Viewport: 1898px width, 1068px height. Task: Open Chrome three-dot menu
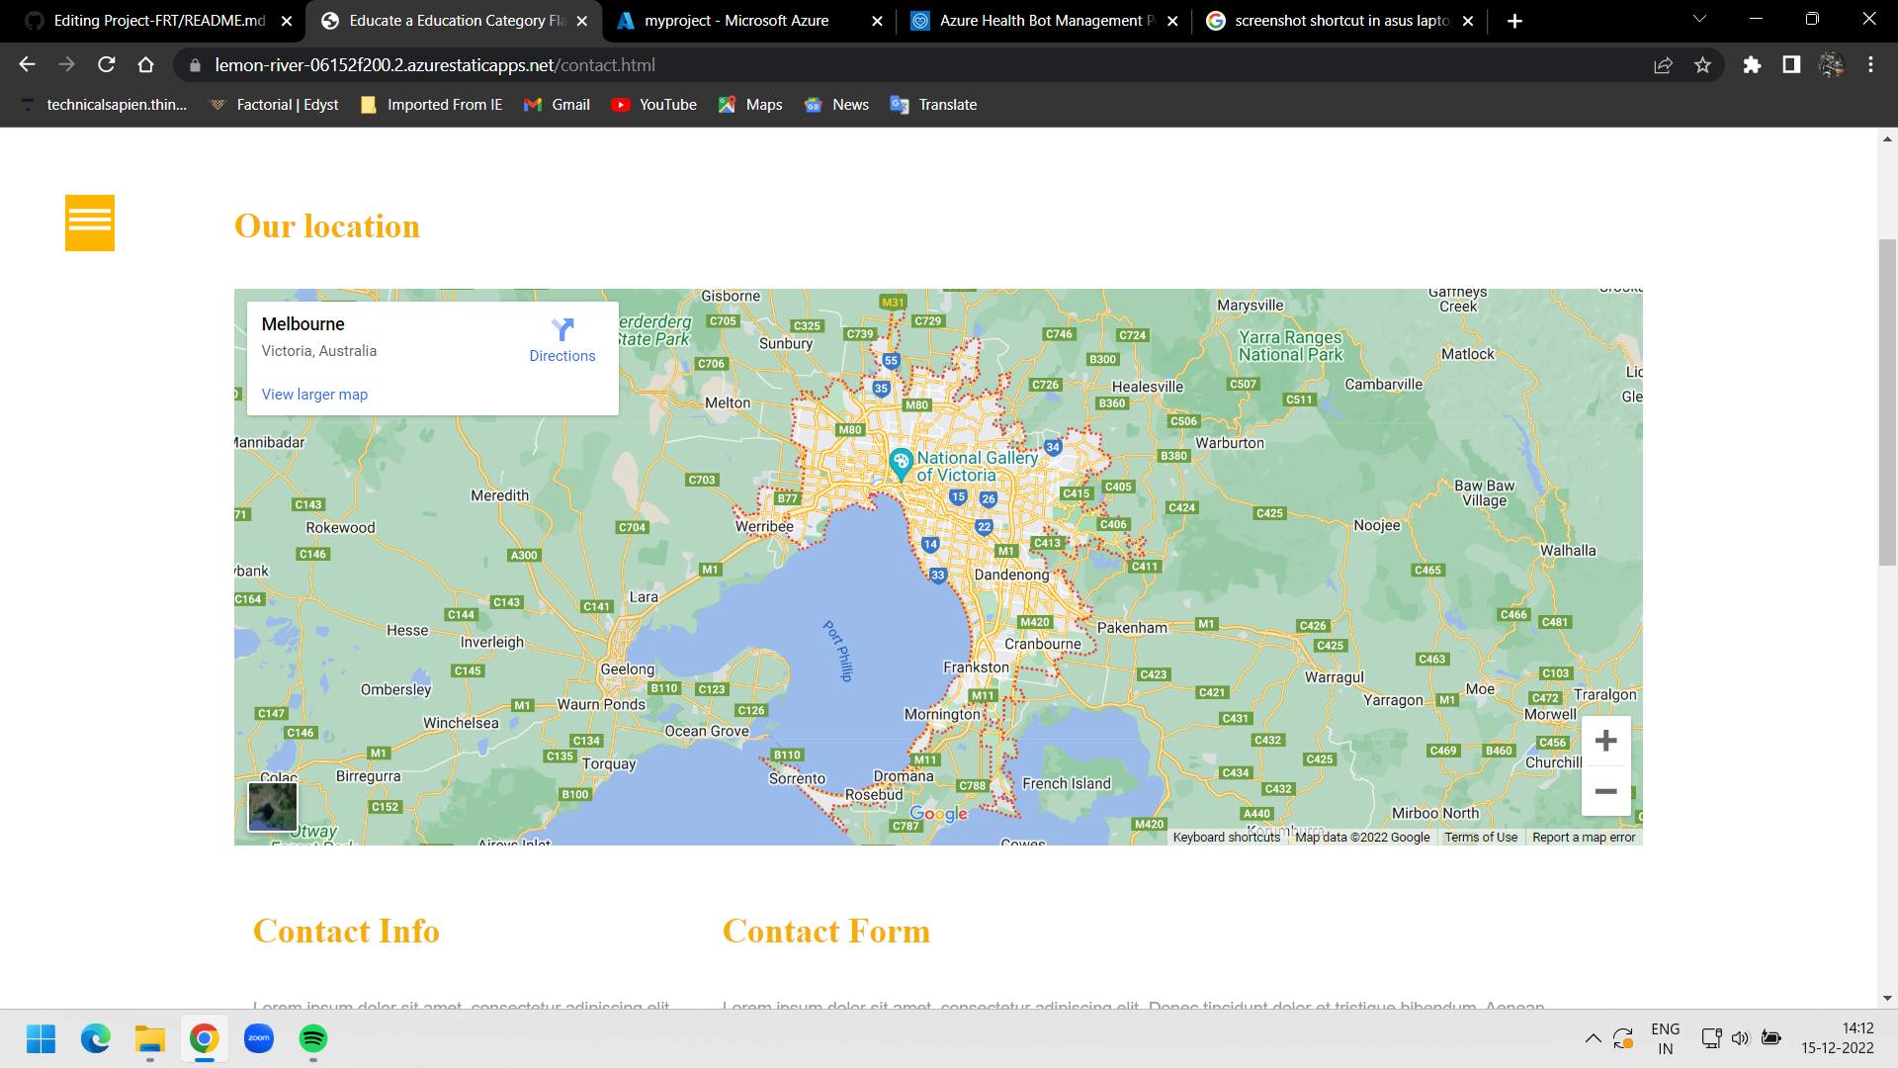coord(1870,65)
